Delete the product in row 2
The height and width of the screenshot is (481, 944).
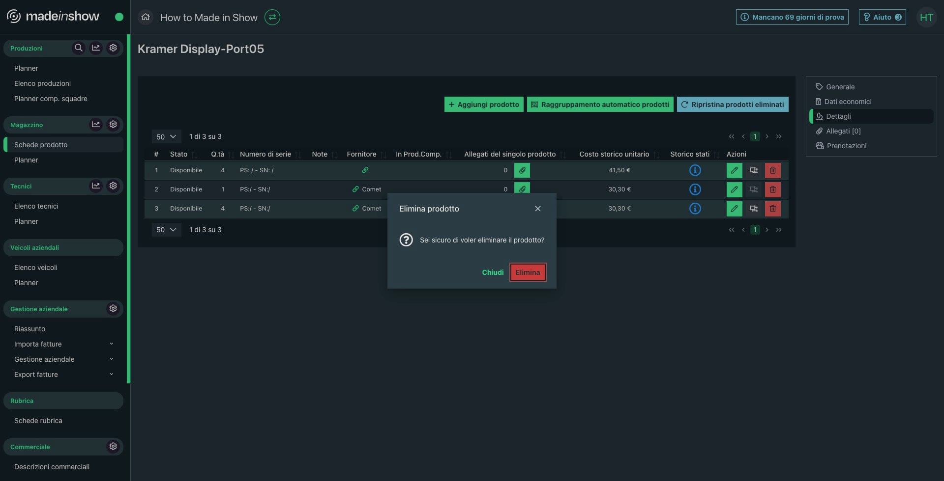773,189
